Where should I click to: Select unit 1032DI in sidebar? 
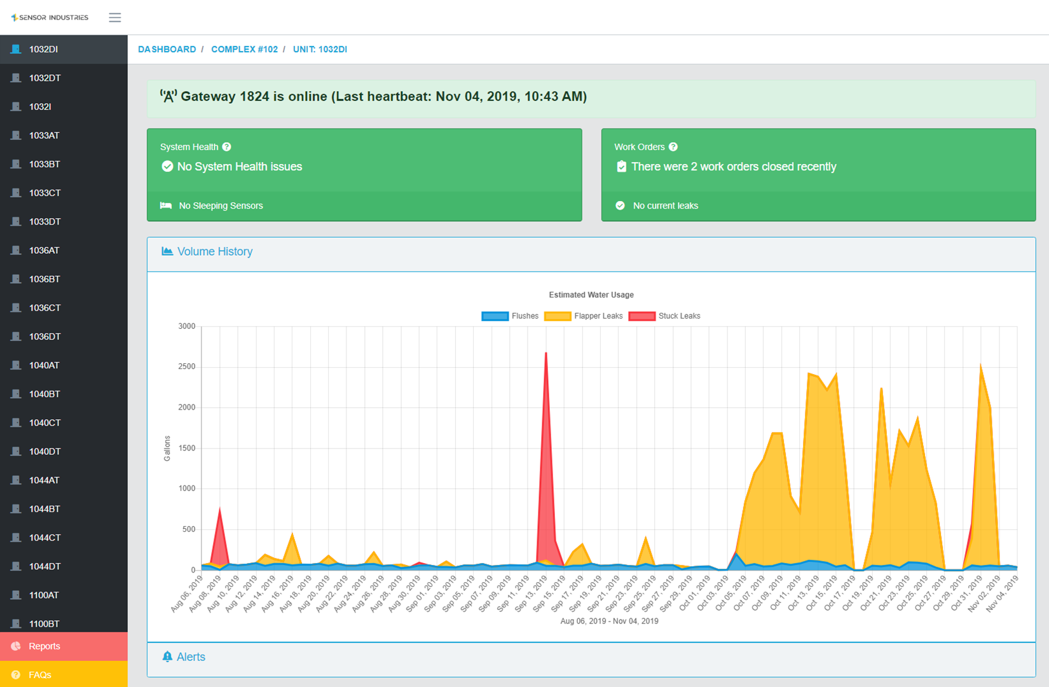click(64, 49)
